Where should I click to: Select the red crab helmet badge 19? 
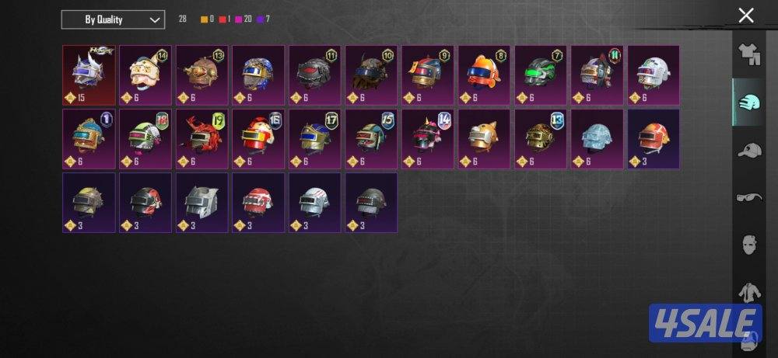coord(202,139)
